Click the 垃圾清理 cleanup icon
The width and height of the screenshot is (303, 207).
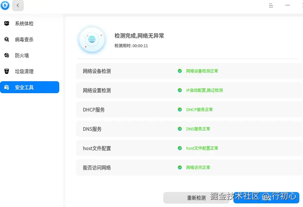7,71
